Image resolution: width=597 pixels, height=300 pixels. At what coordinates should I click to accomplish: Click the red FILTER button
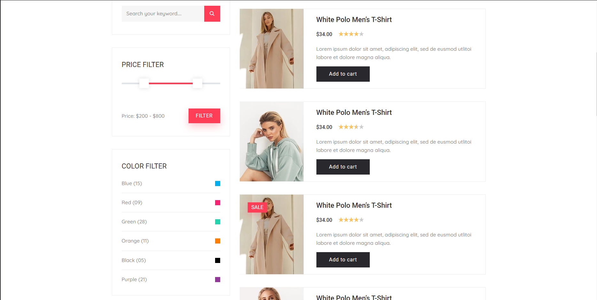[204, 116]
